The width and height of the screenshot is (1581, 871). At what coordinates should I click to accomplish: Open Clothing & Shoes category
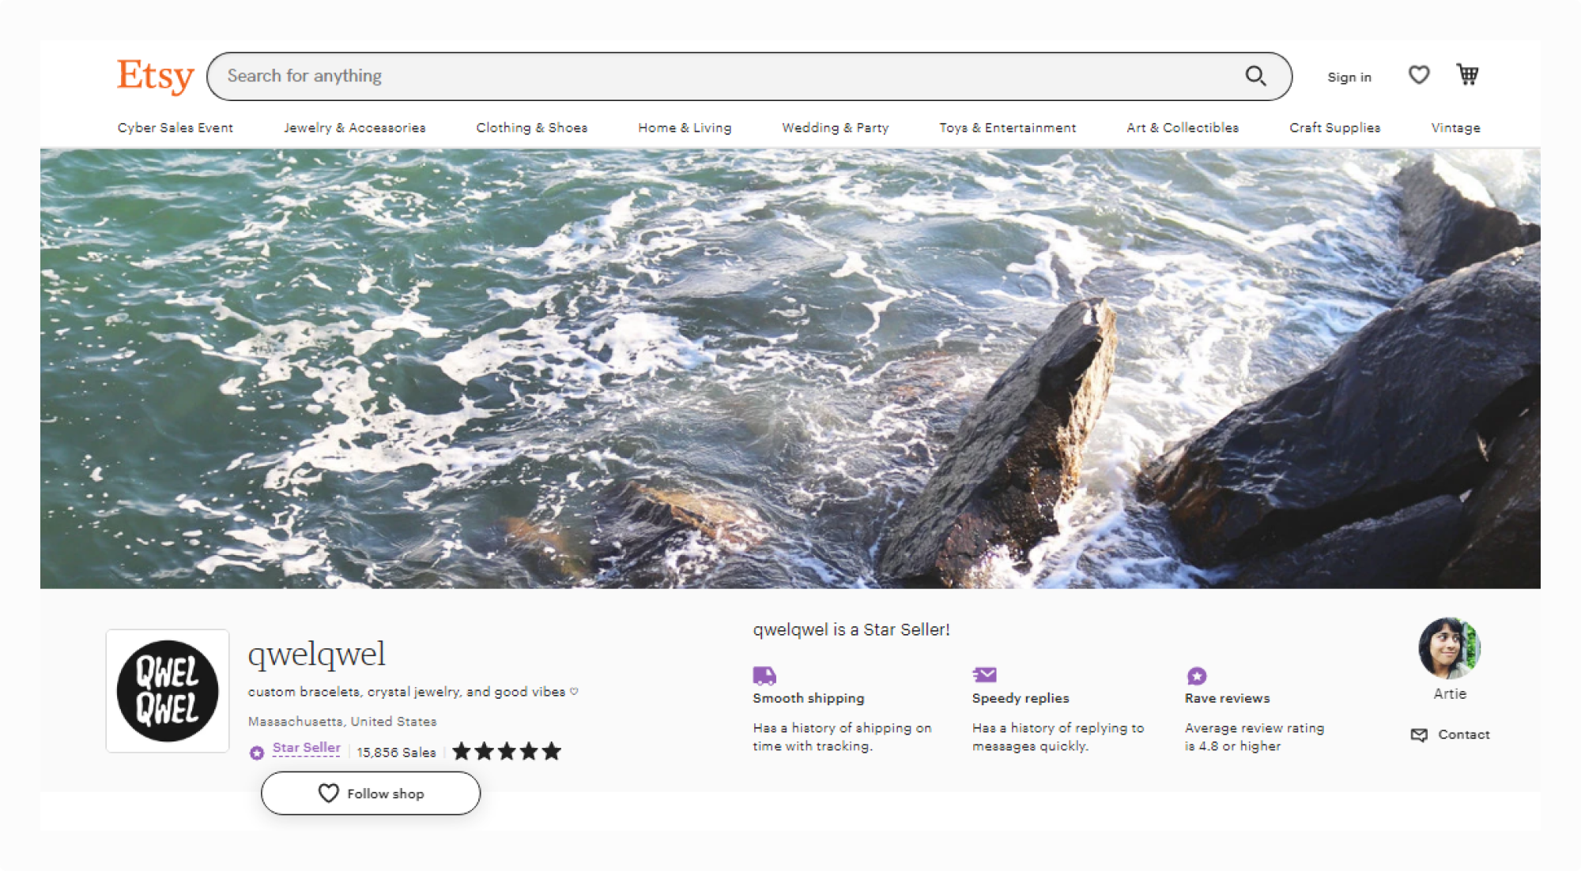click(x=532, y=128)
